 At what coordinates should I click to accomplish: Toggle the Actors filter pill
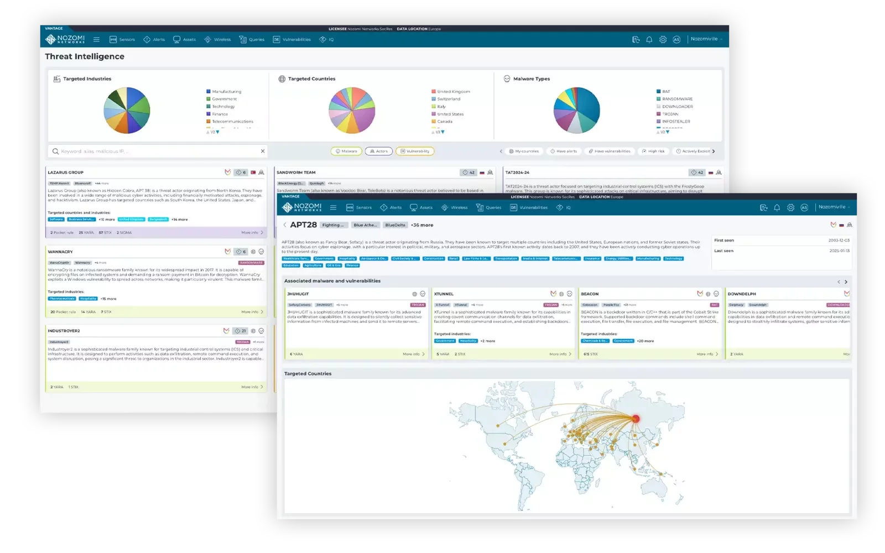pyautogui.click(x=379, y=151)
